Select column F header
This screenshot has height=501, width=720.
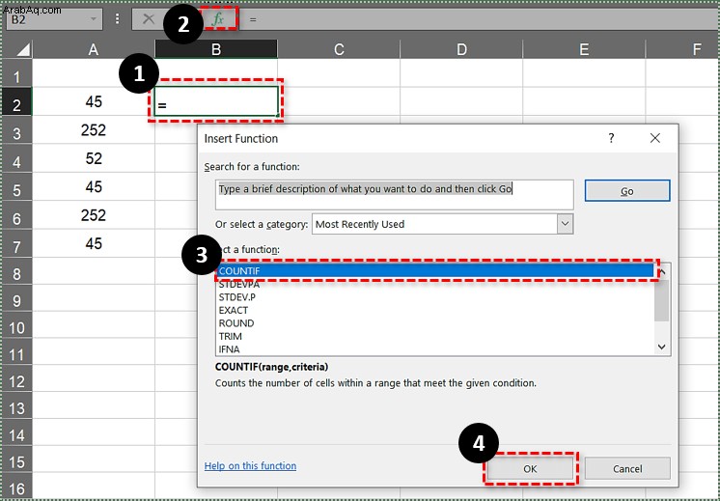pyautogui.click(x=682, y=49)
